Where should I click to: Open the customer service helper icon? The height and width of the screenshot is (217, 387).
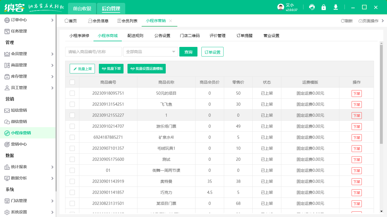pos(312,7)
